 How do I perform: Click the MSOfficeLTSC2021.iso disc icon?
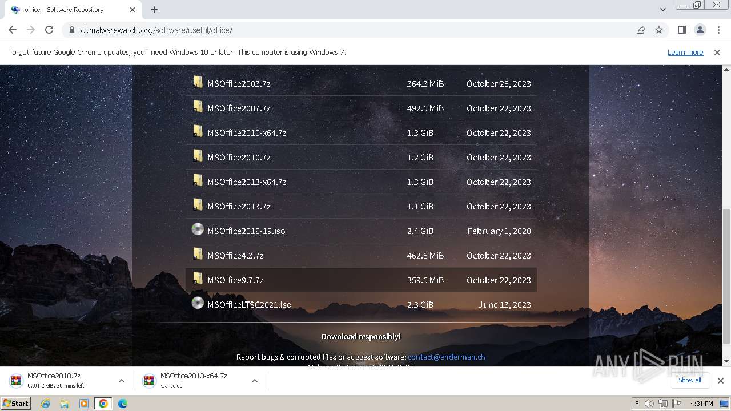click(198, 303)
